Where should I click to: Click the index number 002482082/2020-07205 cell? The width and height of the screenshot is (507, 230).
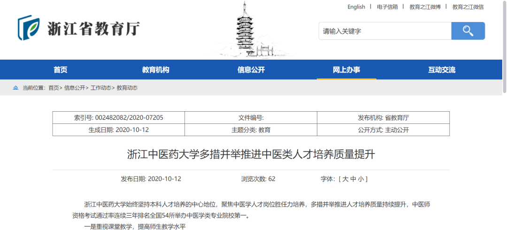click(119, 118)
